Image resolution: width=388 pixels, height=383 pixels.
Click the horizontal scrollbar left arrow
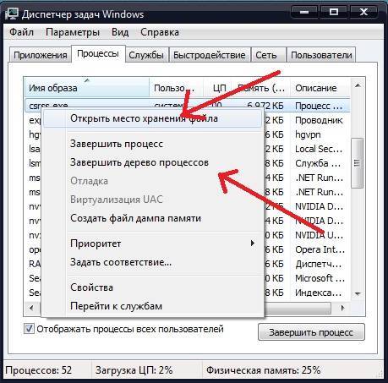coord(31,308)
